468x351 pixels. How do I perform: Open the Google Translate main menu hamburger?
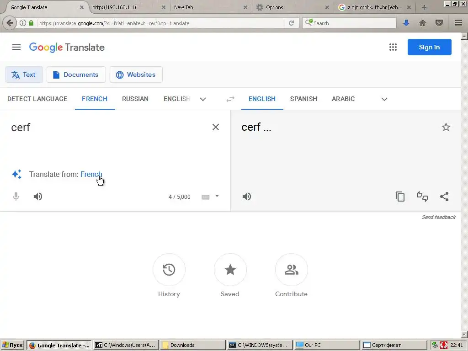[16, 47]
